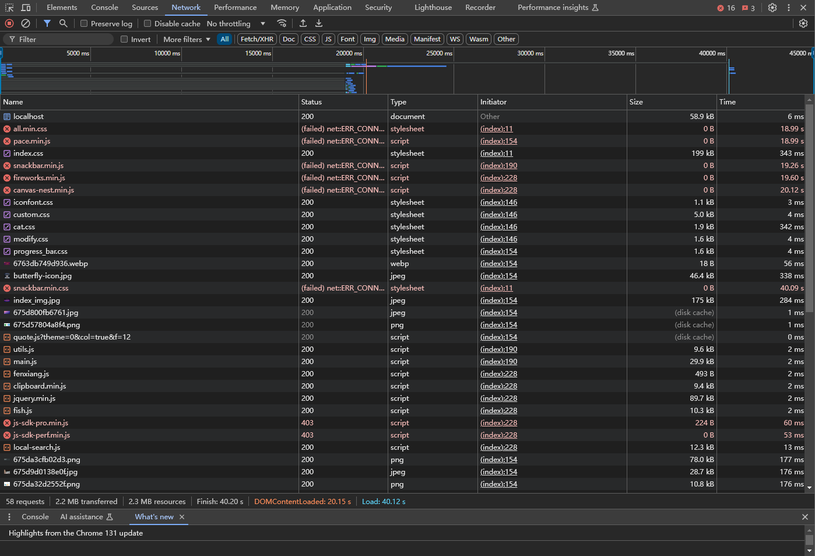Open the drawer three-dot menu

pos(9,517)
